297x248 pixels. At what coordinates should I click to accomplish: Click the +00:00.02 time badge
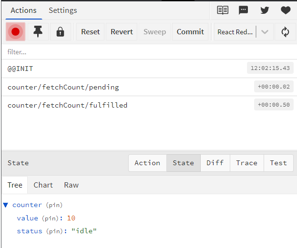[x=274, y=87]
